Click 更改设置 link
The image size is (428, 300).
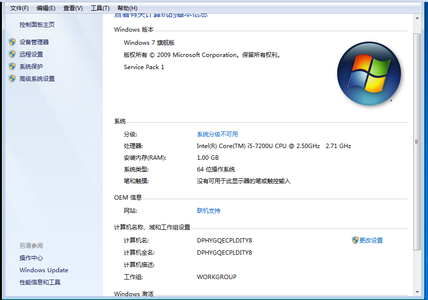(x=370, y=240)
